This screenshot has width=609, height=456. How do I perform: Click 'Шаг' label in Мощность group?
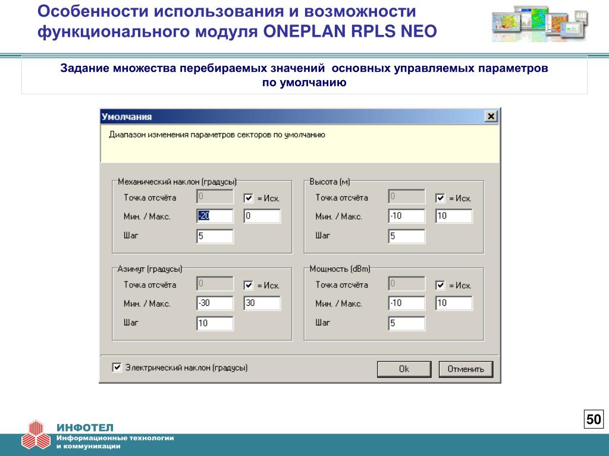click(322, 322)
